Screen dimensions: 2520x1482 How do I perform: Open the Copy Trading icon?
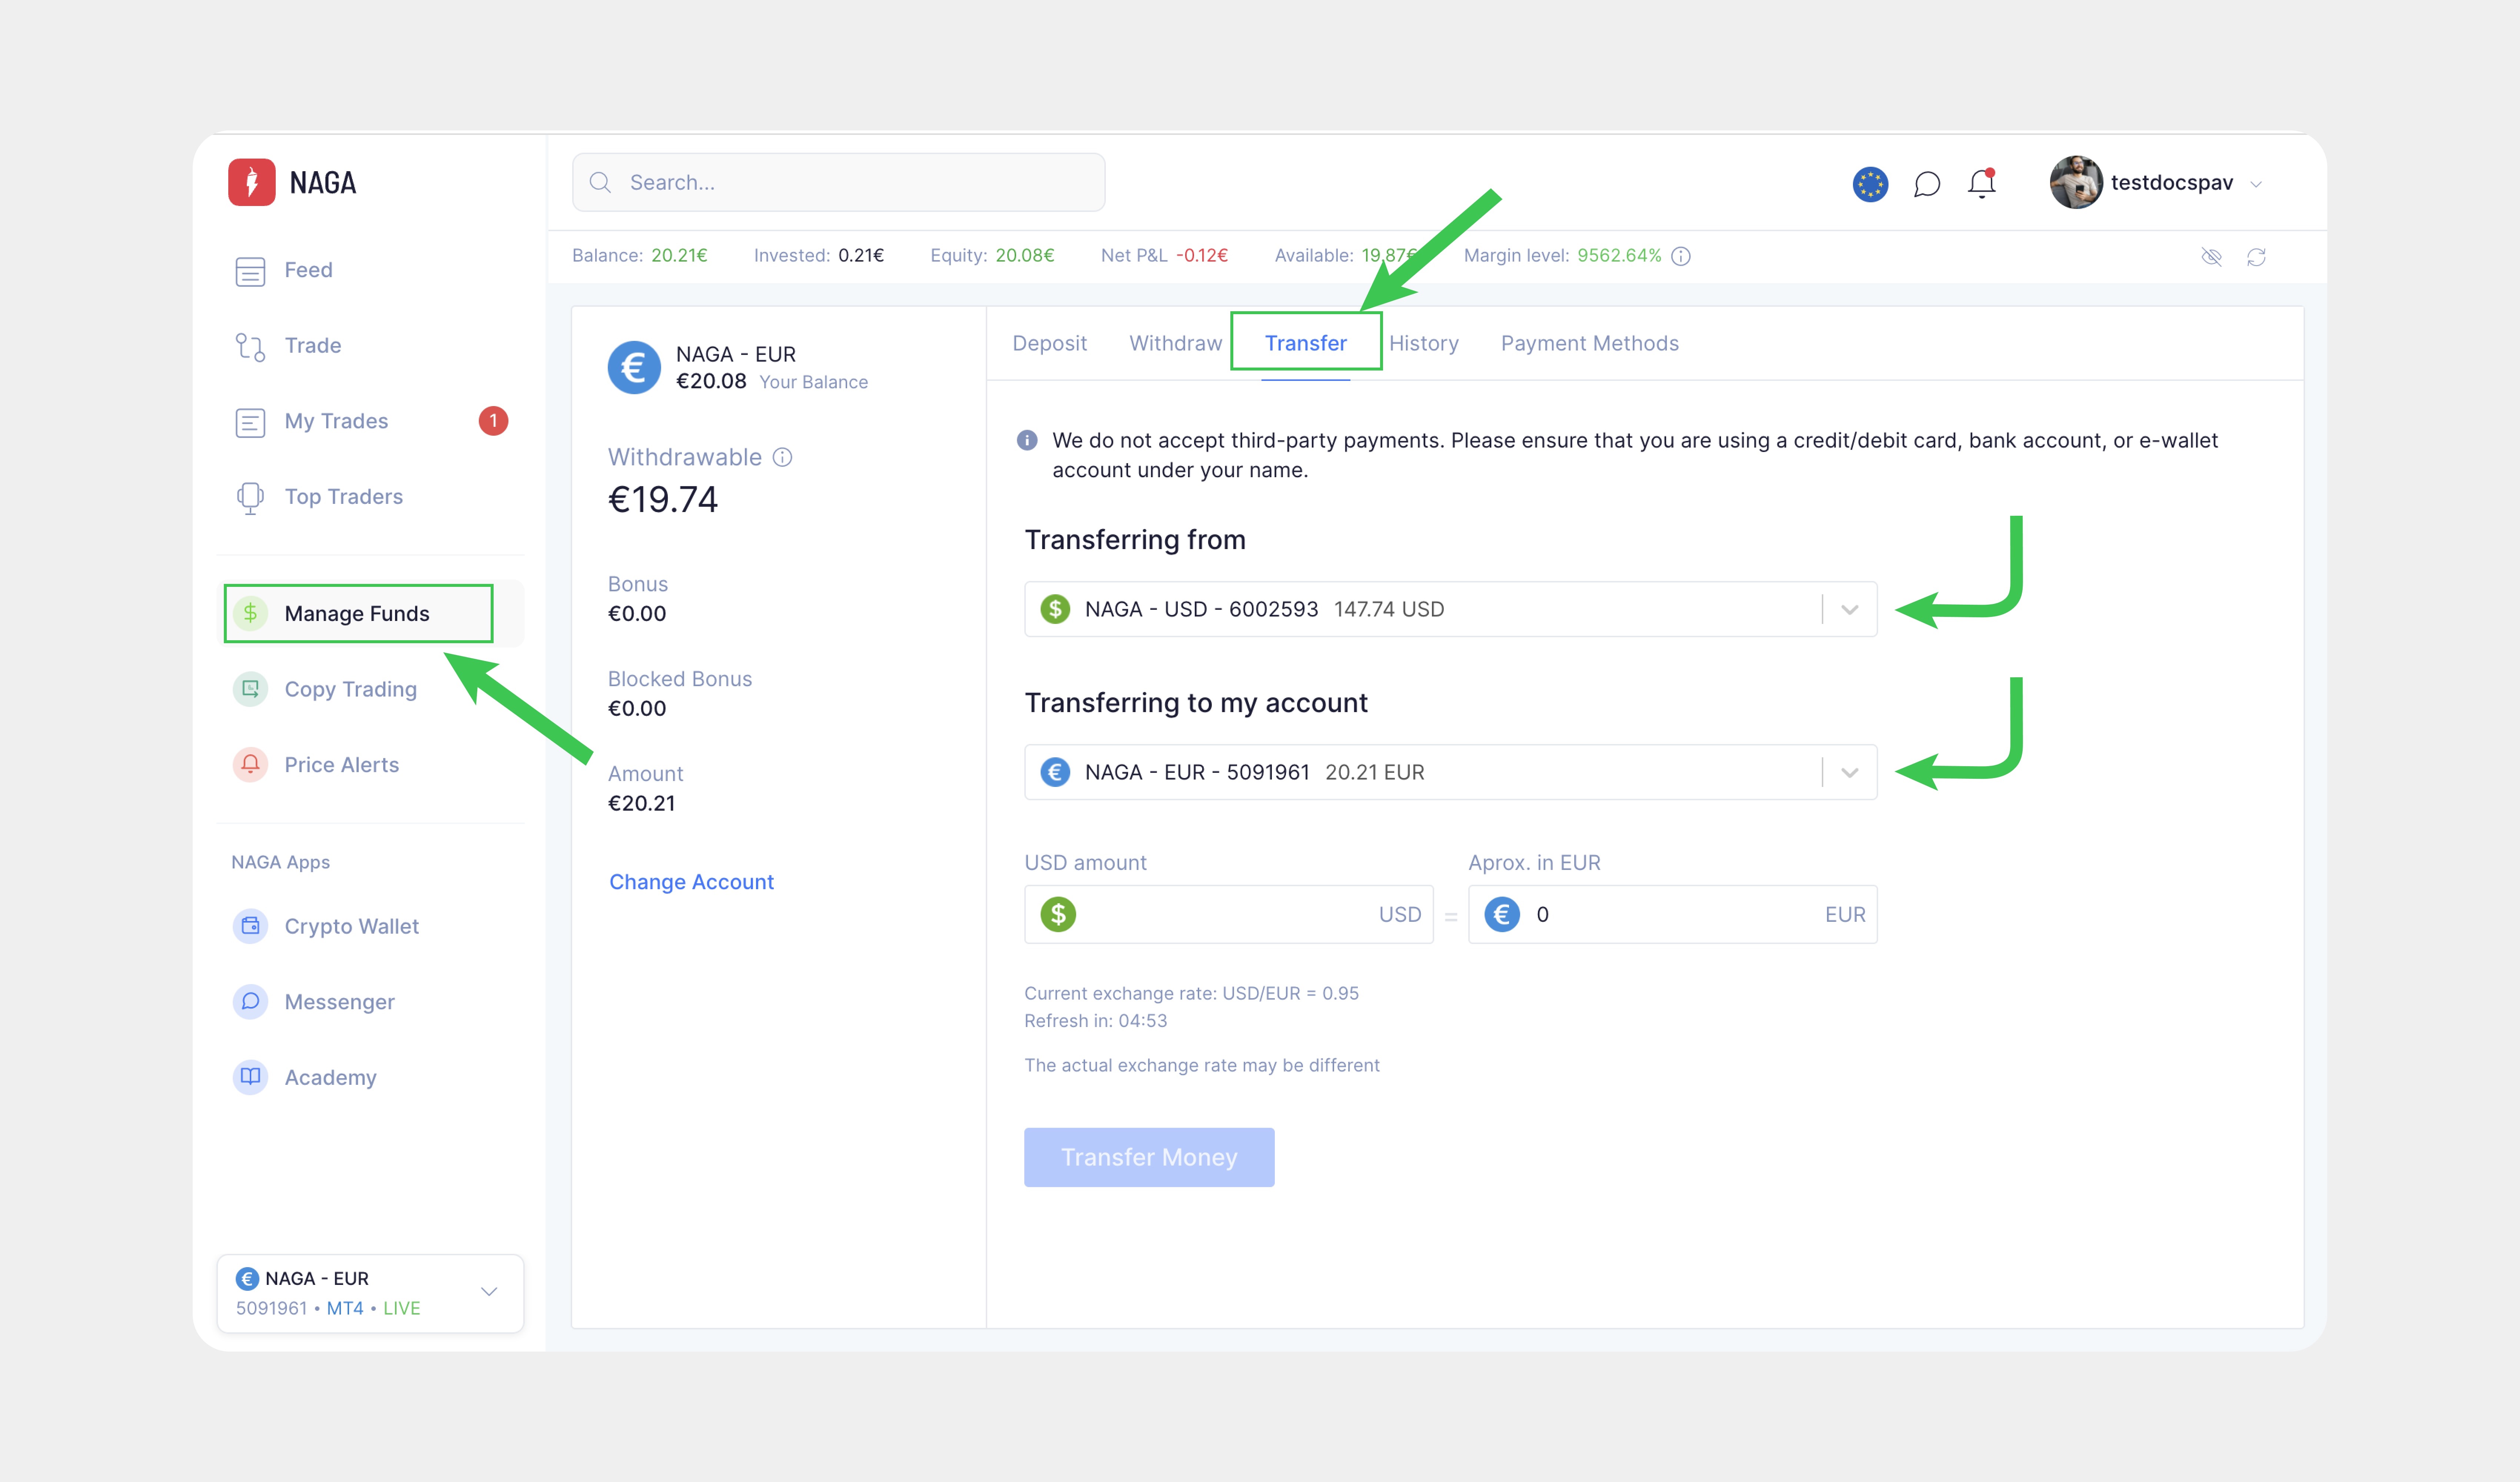point(250,689)
